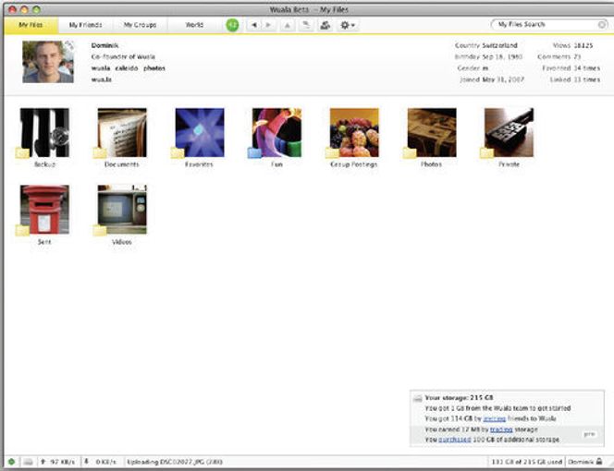Viewport: 614px width, 471px height.
Task: Click the pro button in storage popup
Action: click(590, 434)
